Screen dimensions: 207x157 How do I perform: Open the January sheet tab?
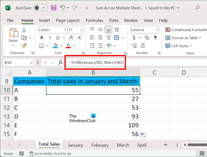coord(75,145)
